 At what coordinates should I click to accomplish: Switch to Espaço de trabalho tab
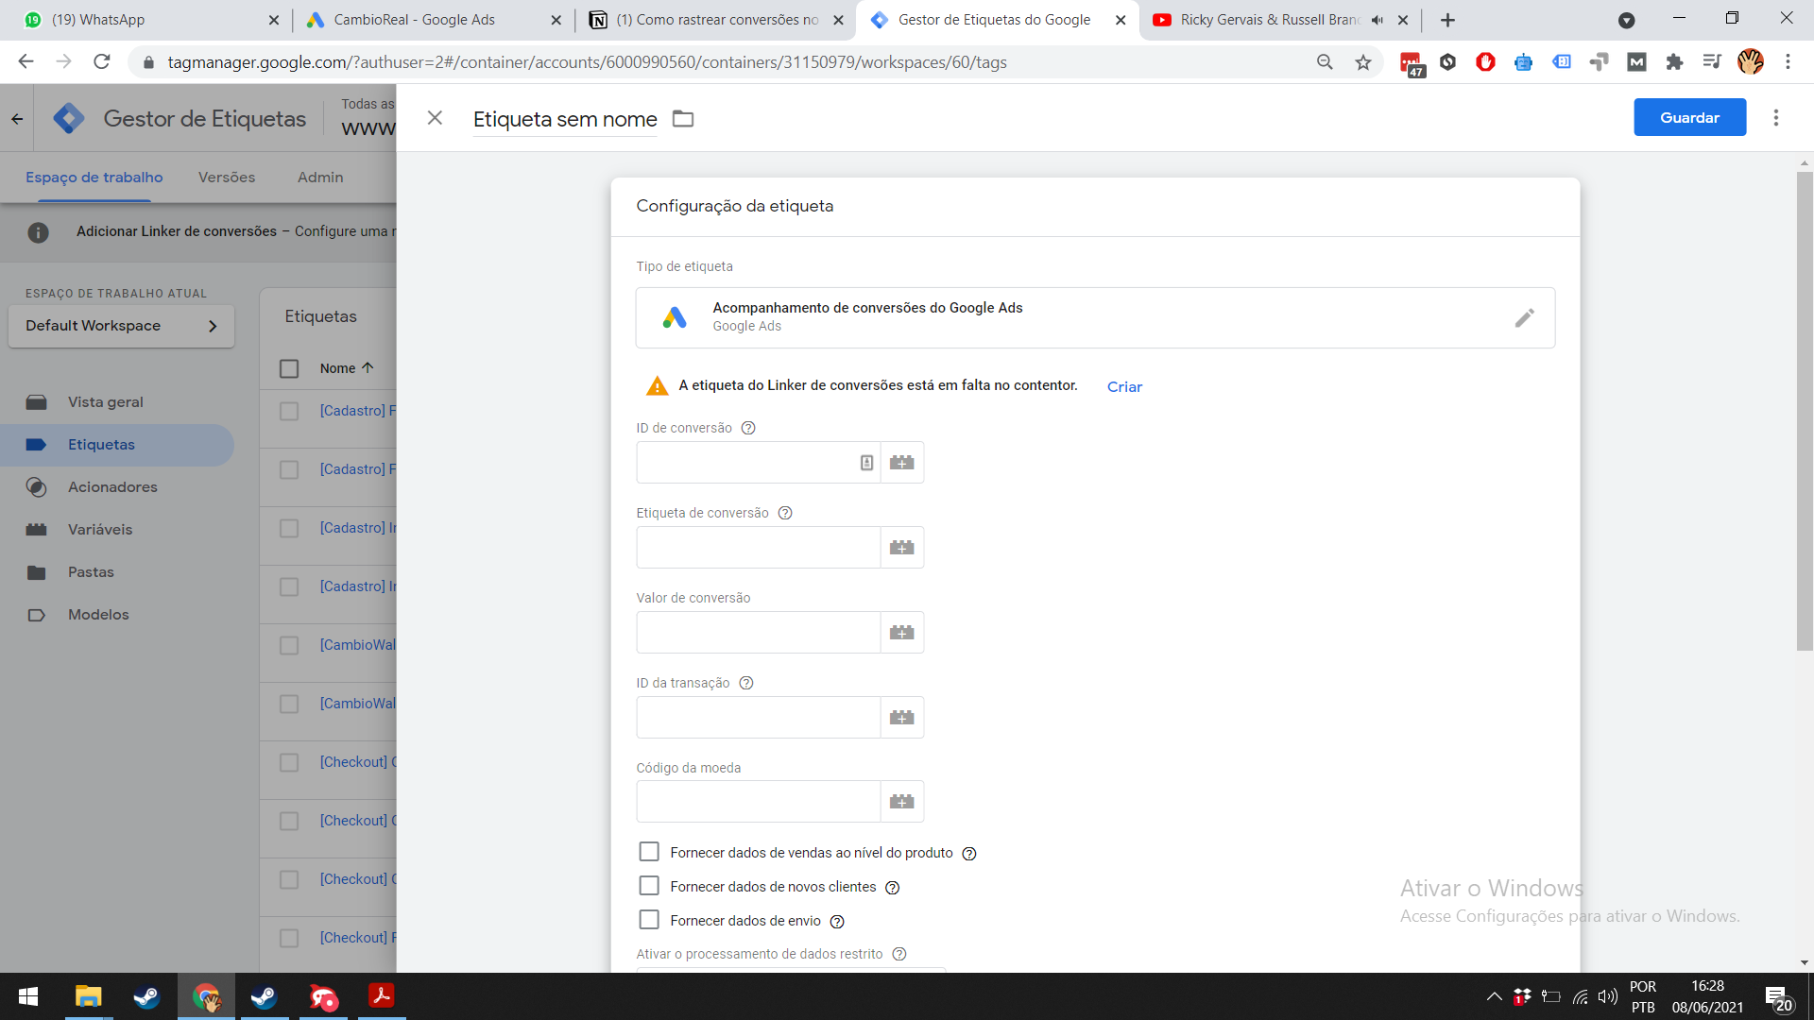94,178
